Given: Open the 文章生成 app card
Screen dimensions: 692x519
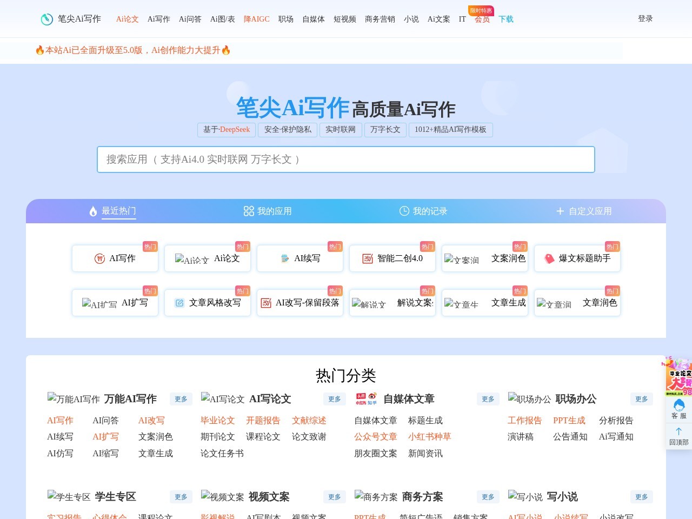Looking at the screenshot, I should (x=485, y=303).
